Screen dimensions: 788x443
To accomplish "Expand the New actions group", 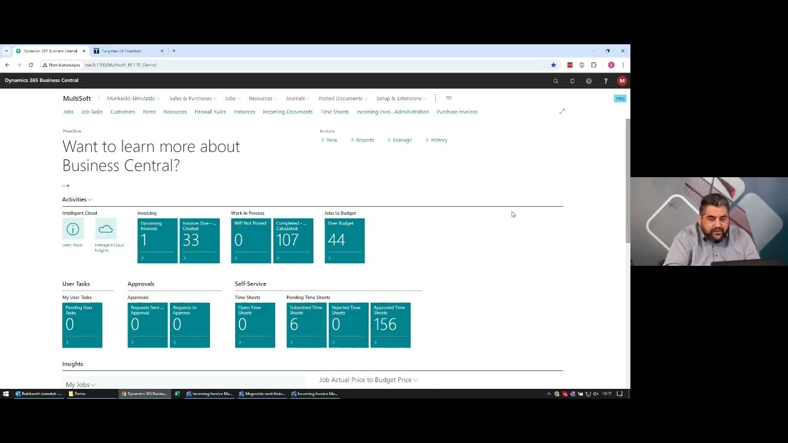I will click(x=329, y=140).
